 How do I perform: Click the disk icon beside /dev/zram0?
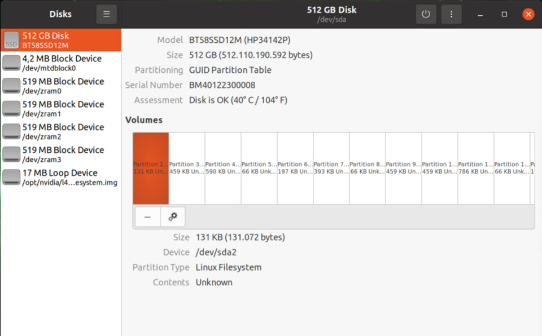pyautogui.click(x=11, y=85)
